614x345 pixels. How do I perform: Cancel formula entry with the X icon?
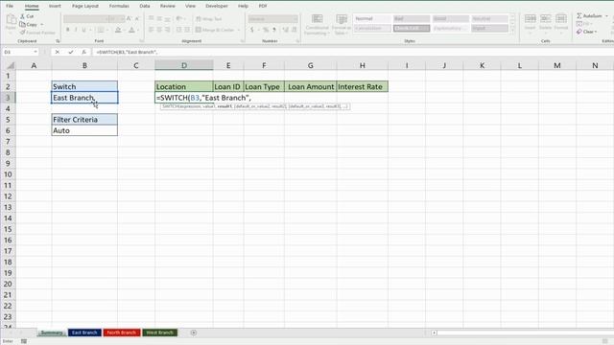(58, 52)
